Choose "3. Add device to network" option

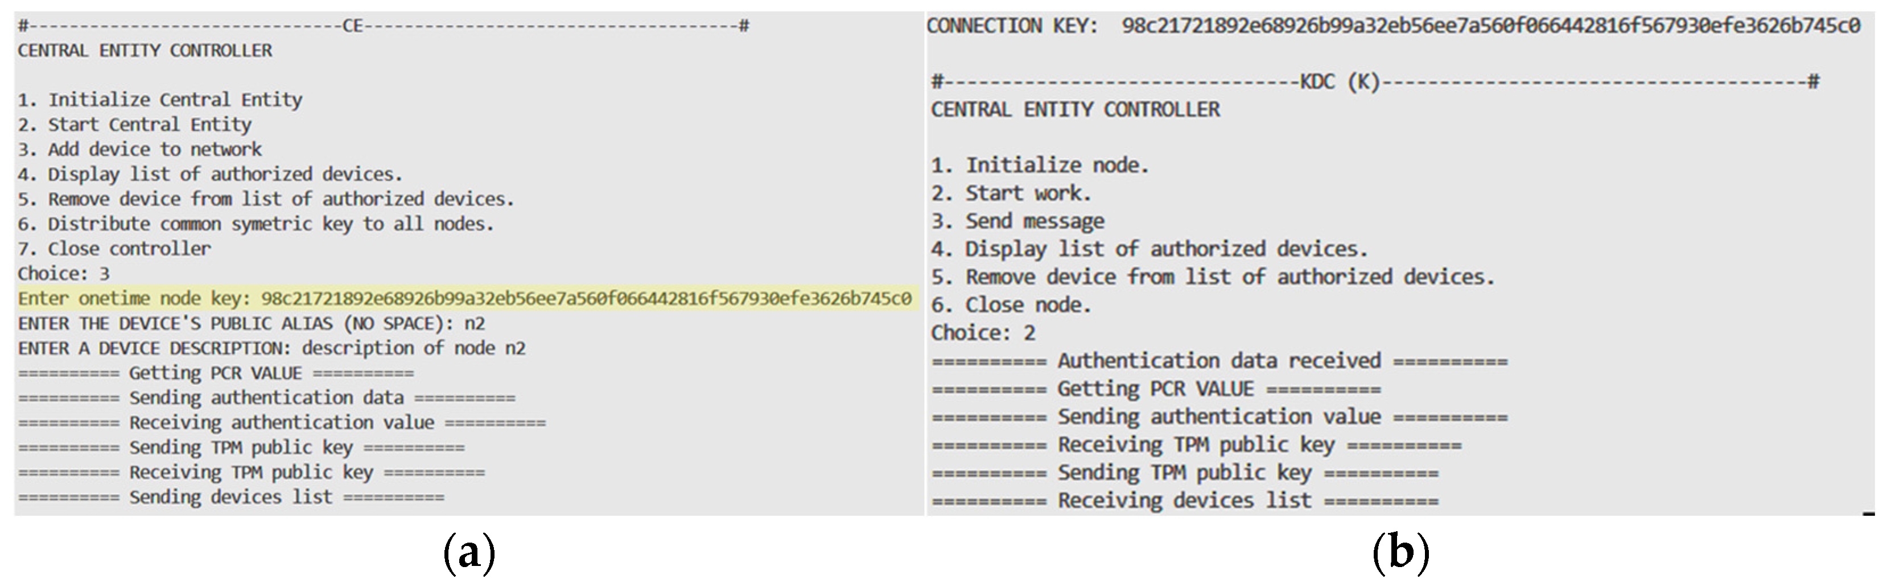coord(139,150)
